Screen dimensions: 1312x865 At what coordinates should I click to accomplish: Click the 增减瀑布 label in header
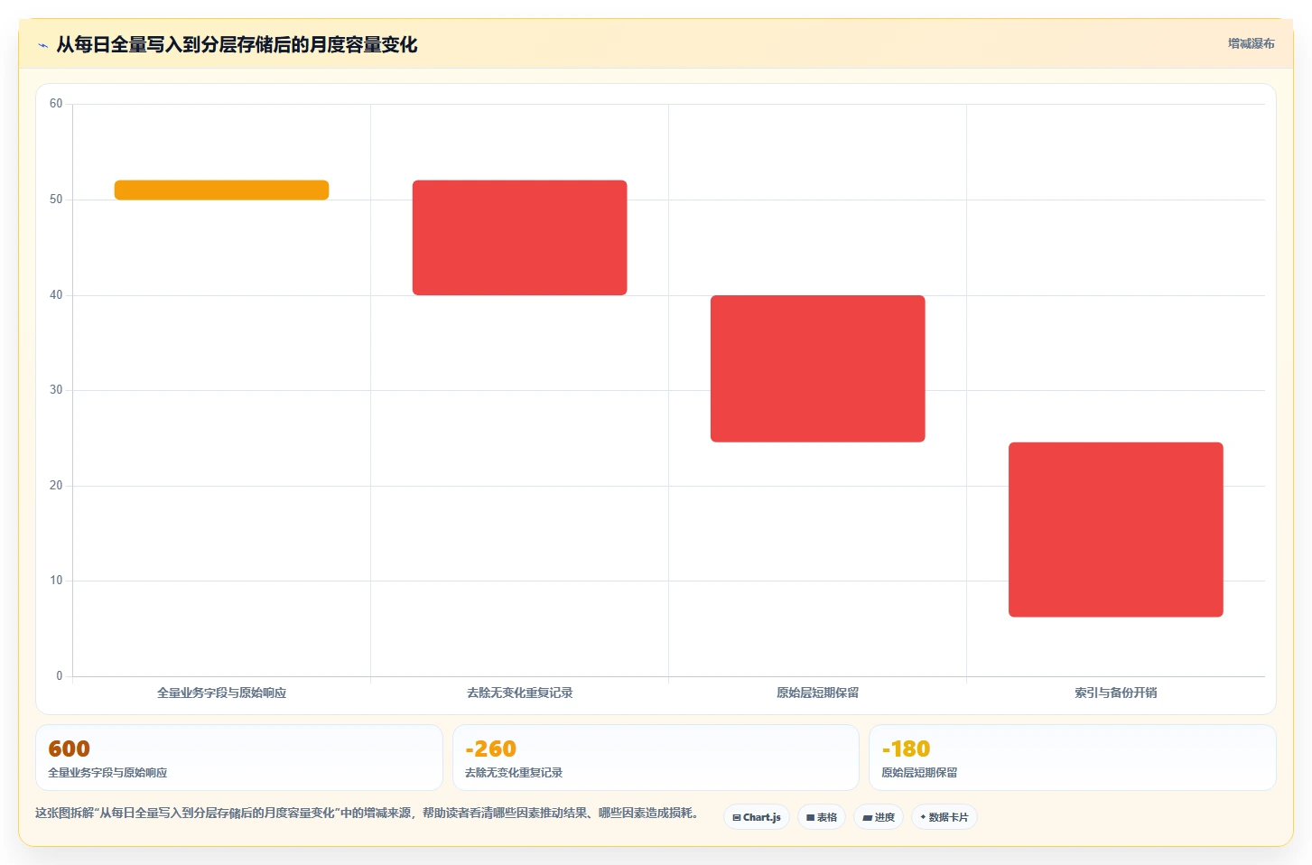pyautogui.click(x=1251, y=43)
